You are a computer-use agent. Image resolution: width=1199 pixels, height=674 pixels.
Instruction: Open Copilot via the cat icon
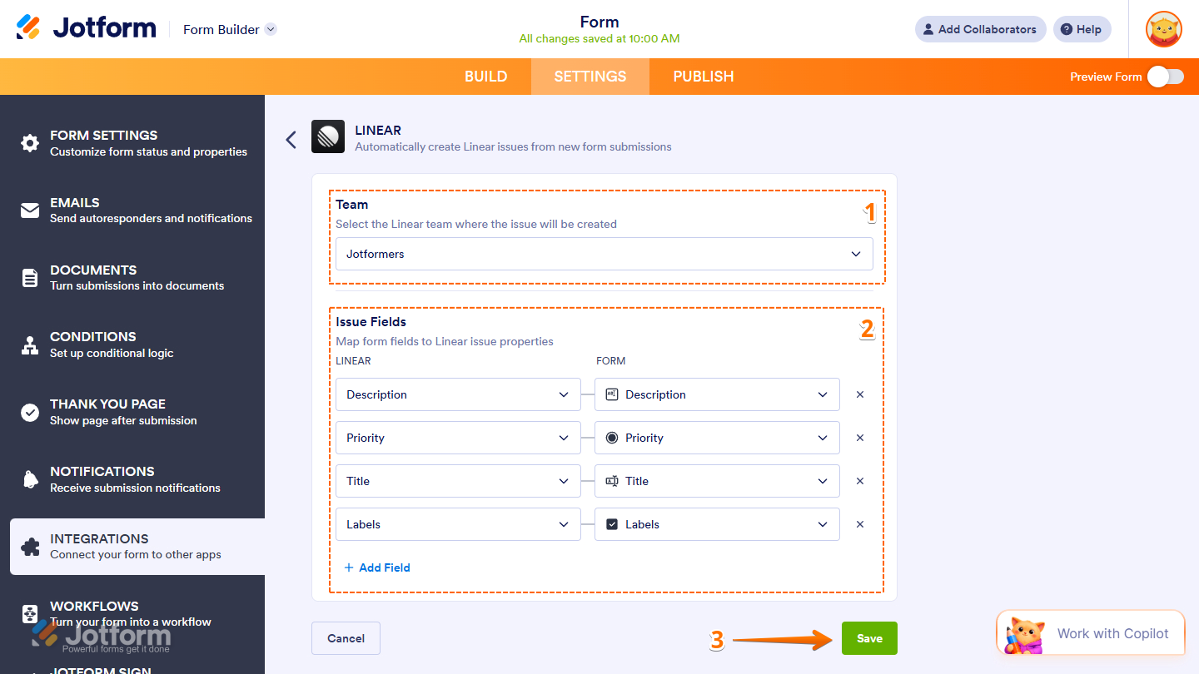[x=1023, y=632]
